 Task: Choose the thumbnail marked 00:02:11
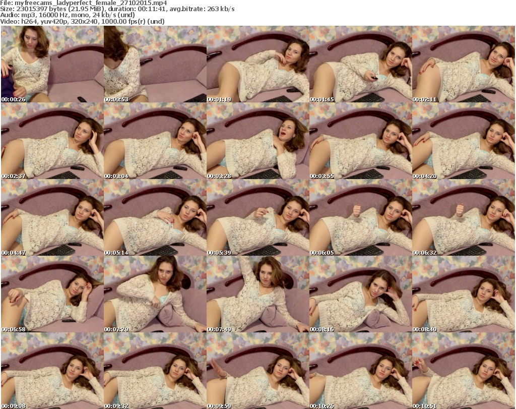464,64
